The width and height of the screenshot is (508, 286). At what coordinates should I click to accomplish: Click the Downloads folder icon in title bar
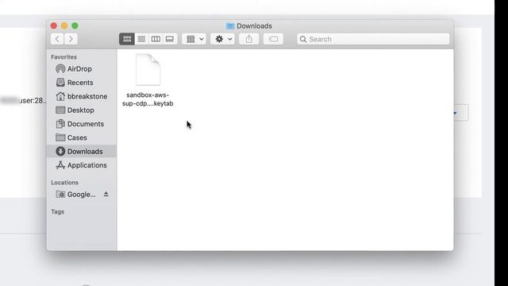230,26
